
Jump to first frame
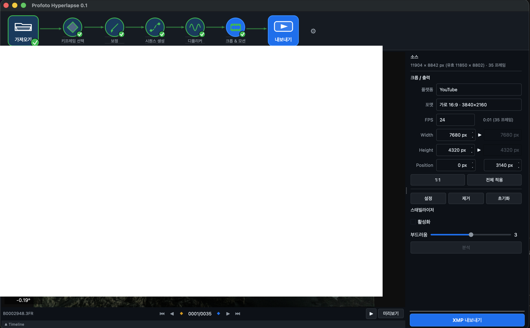click(162, 314)
